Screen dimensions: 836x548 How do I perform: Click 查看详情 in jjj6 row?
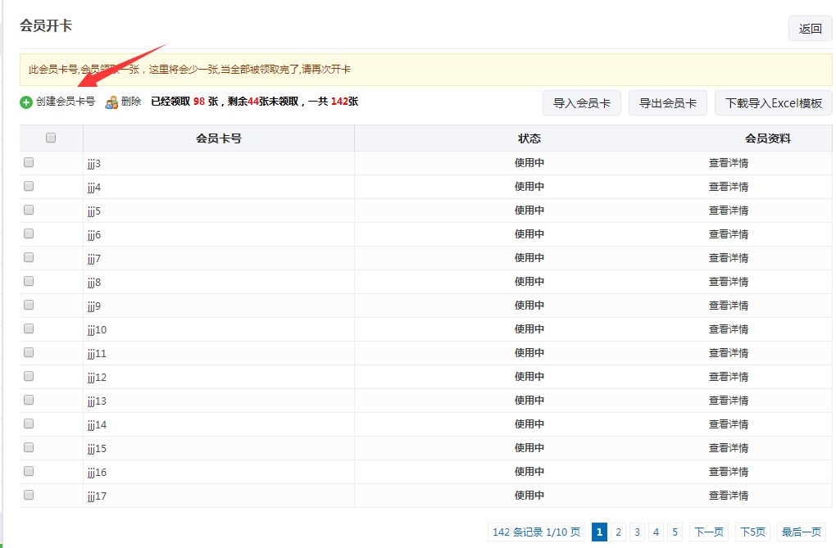729,234
